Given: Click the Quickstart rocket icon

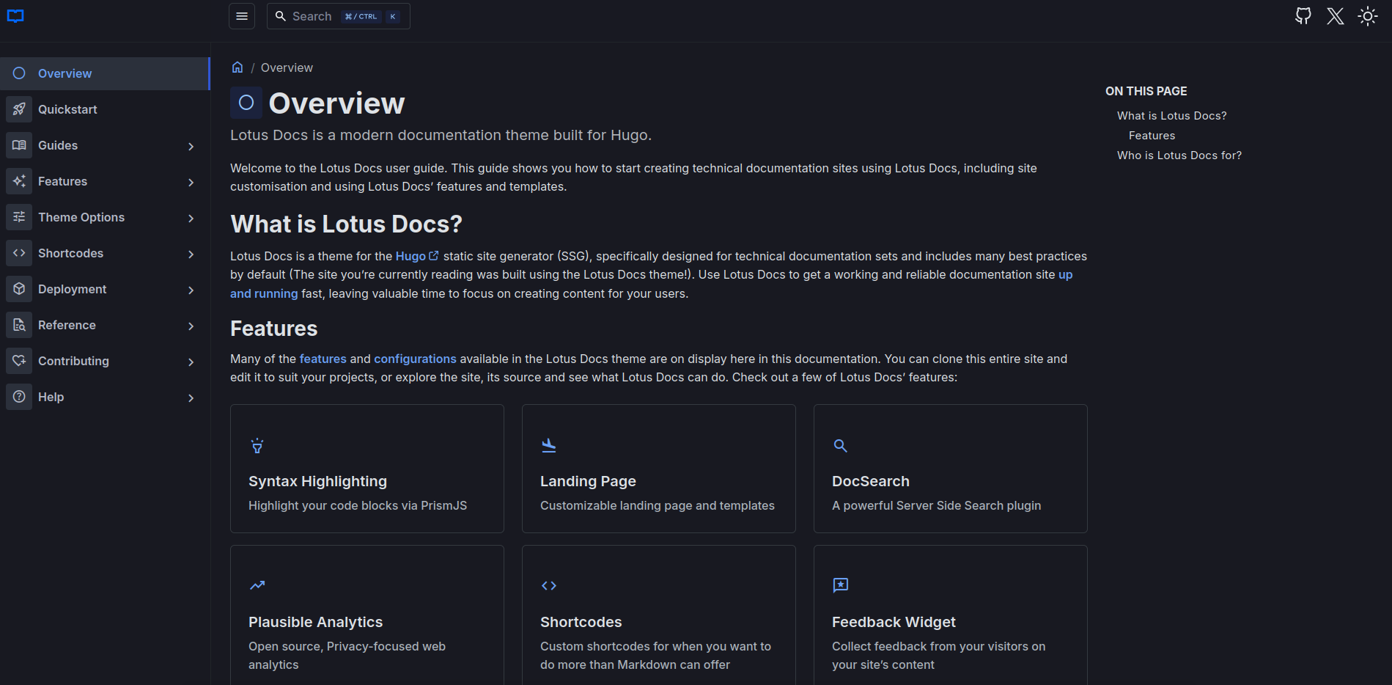Looking at the screenshot, I should [x=19, y=109].
